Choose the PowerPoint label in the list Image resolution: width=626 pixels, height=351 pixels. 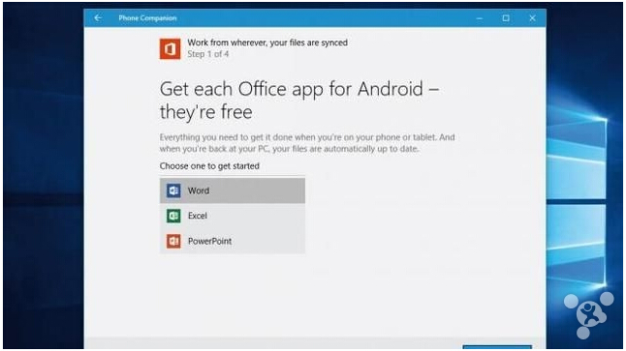[209, 241]
